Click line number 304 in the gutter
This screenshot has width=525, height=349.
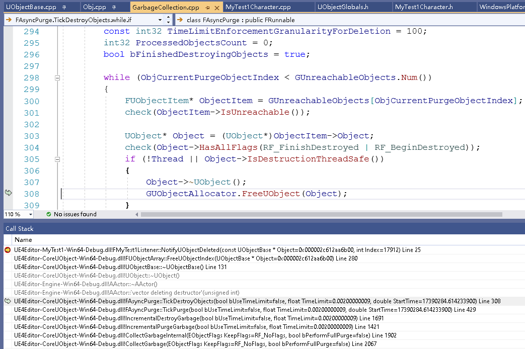32,148
